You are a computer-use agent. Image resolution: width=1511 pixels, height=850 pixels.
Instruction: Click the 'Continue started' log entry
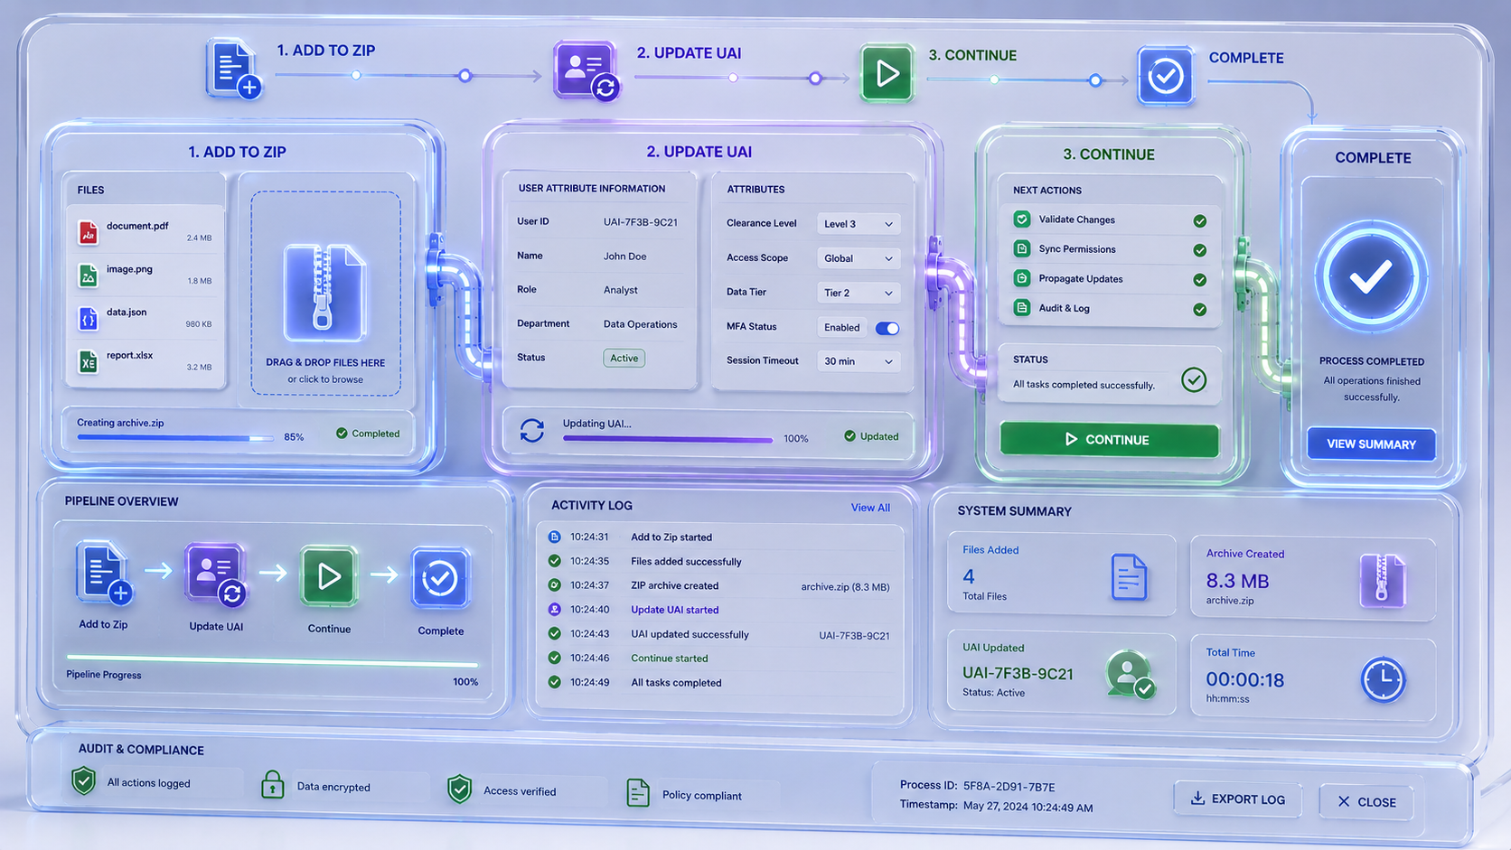click(670, 659)
